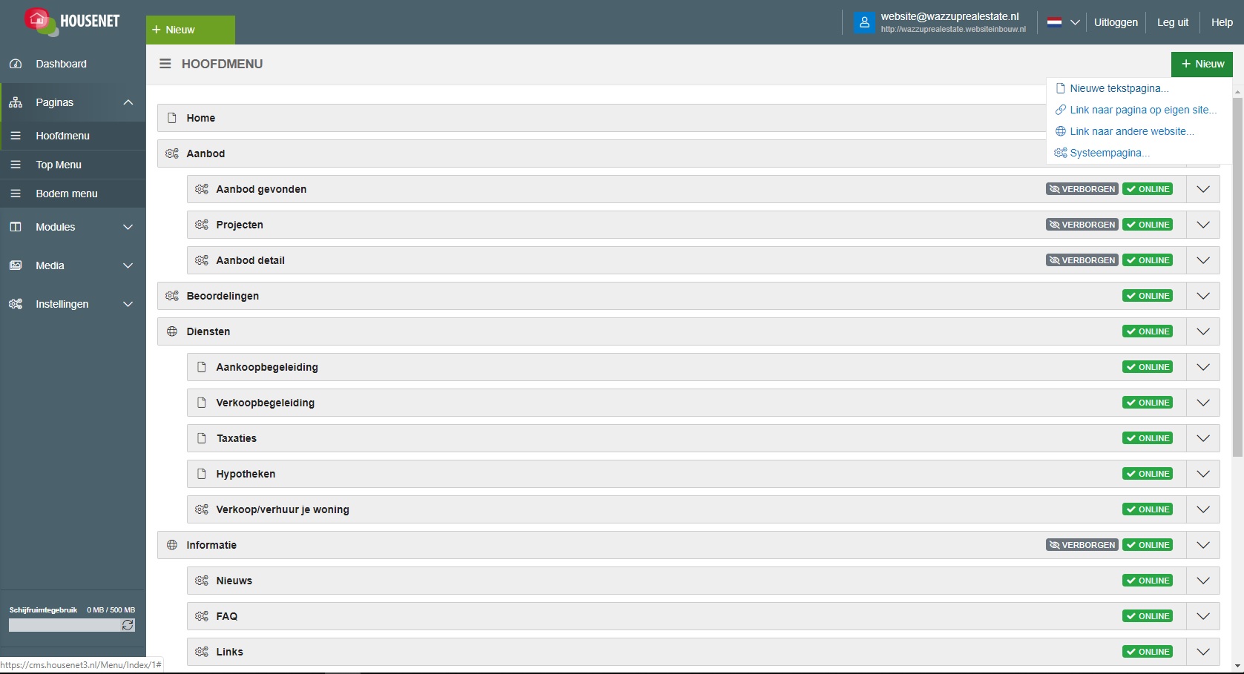The width and height of the screenshot is (1244, 674).
Task: Click the page icon of Aankoopbegeleiding row
Action: [202, 367]
